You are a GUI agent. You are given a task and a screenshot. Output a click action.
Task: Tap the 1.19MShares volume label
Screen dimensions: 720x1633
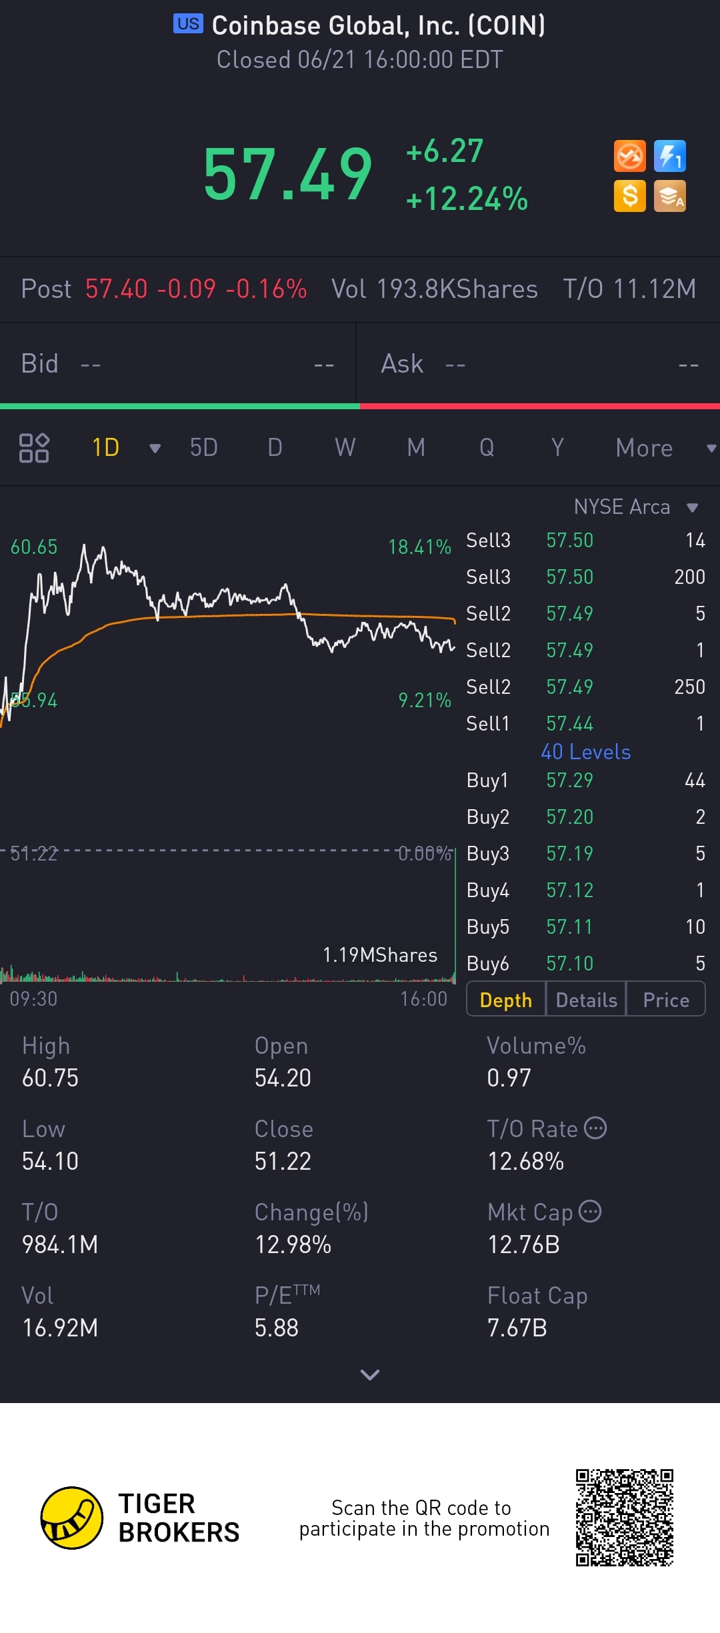coord(380,955)
